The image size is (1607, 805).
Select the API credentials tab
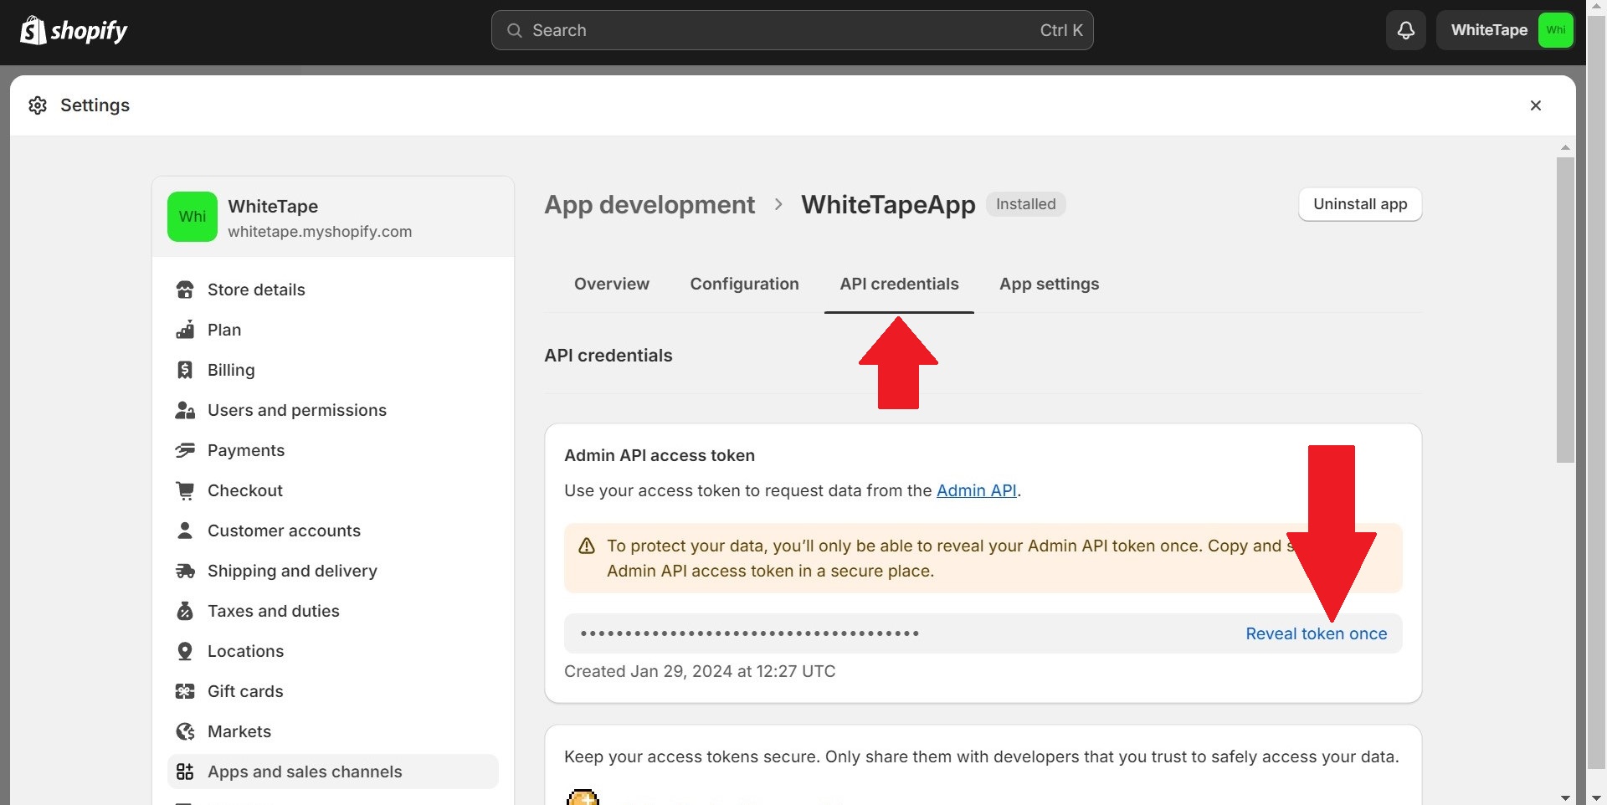(x=900, y=284)
